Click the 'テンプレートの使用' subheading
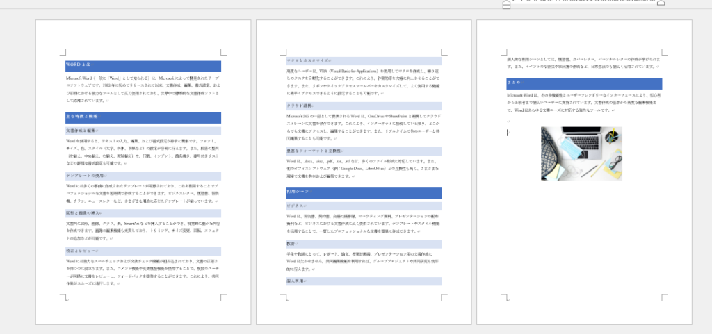 (x=143, y=176)
